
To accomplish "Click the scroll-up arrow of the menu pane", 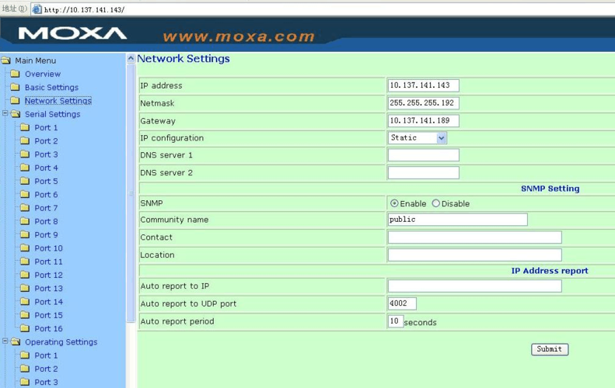I will pyautogui.click(x=131, y=59).
